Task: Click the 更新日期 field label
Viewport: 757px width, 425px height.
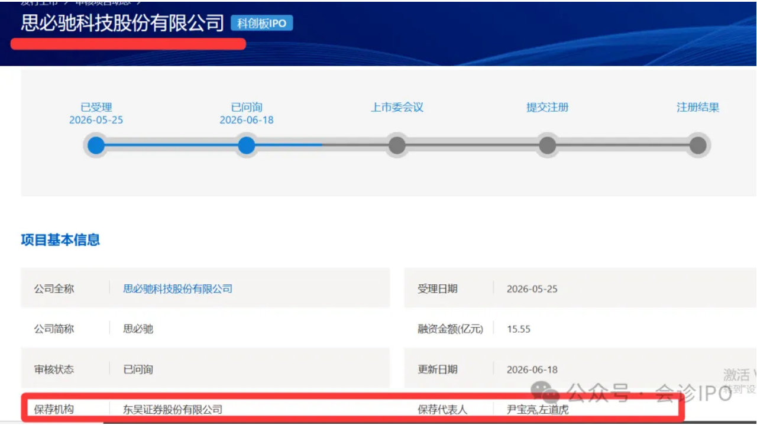Action: click(437, 369)
